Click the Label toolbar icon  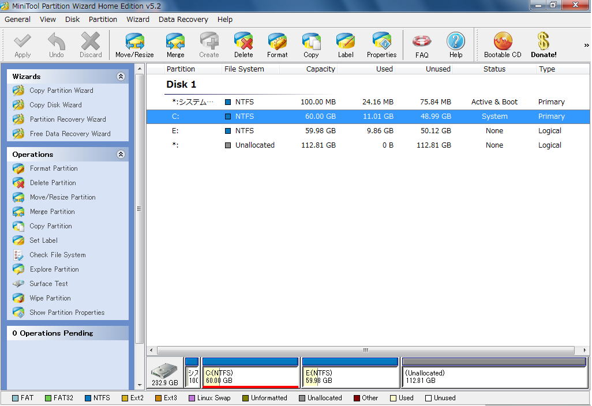point(346,41)
